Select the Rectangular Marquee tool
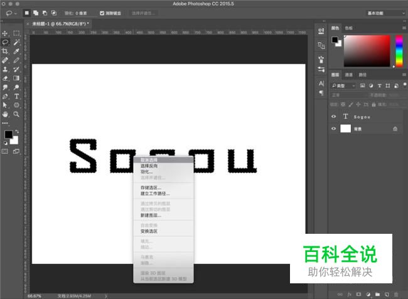Screen dimensions: 408x299 [x=16, y=33]
